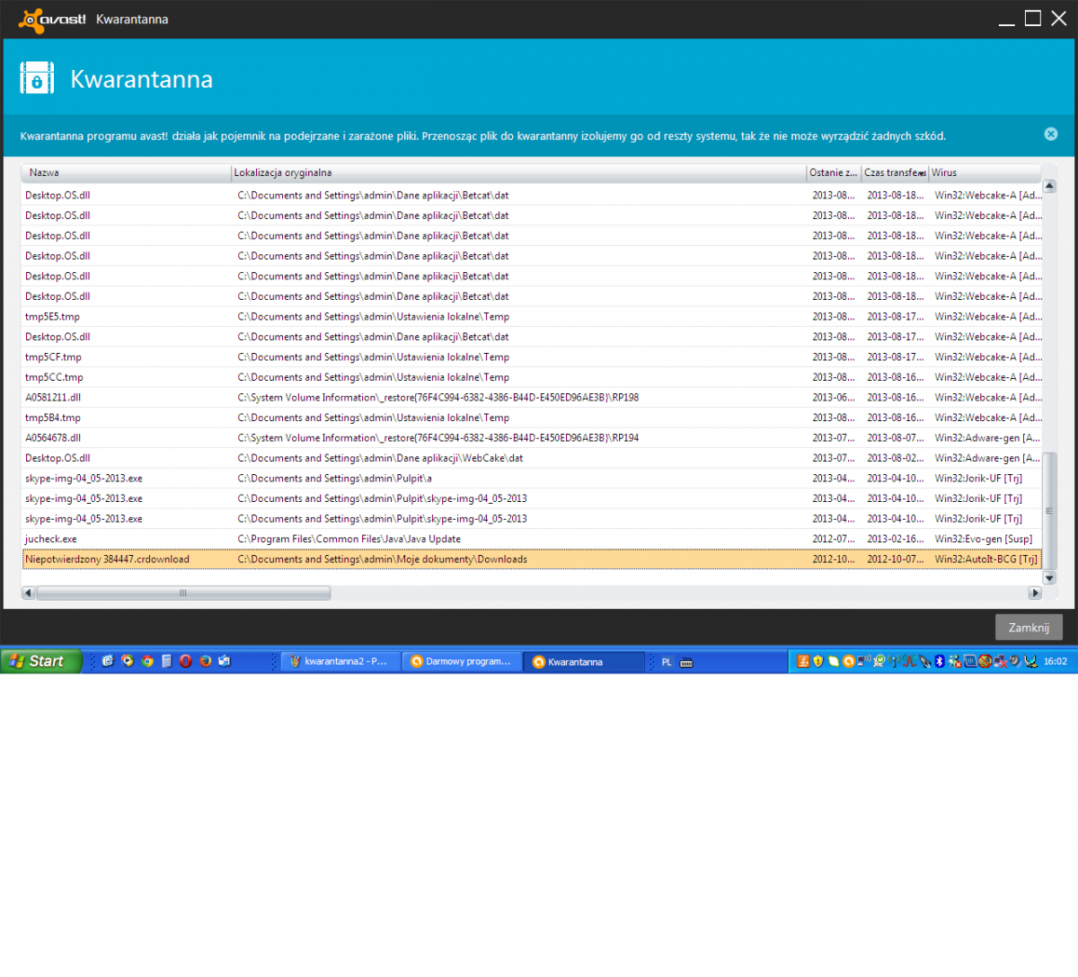The height and width of the screenshot is (977, 1078).
Task: Launch Firefox from the quick launch bar
Action: [x=206, y=661]
